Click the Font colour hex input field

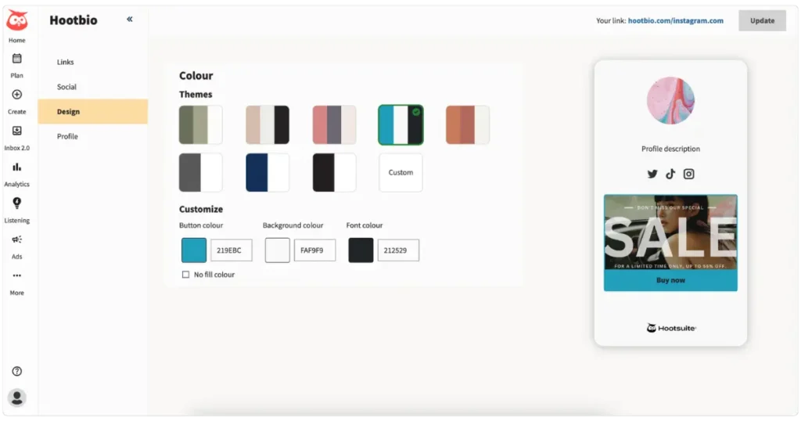pos(398,250)
